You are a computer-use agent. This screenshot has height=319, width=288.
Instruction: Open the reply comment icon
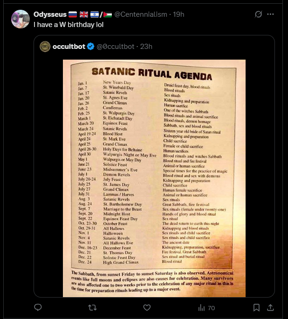tap(38, 307)
